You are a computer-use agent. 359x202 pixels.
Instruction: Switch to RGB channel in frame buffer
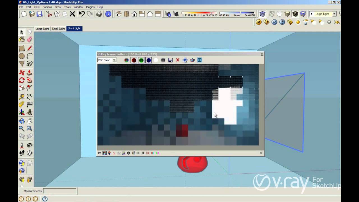[126, 60]
